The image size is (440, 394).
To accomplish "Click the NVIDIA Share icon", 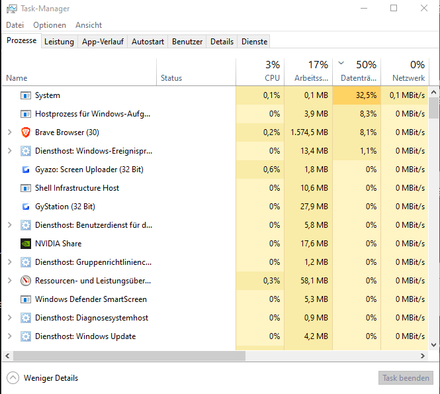I will pyautogui.click(x=26, y=244).
